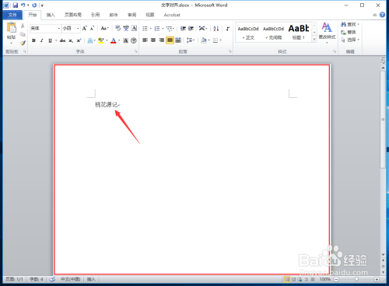389x286 pixels.
Task: Click the Replace (替换) icon
Action: click(349, 32)
